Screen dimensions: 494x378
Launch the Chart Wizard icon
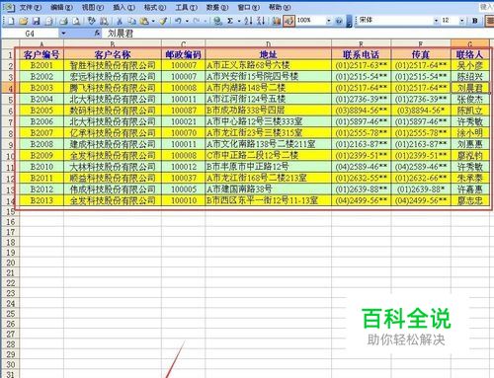point(277,21)
